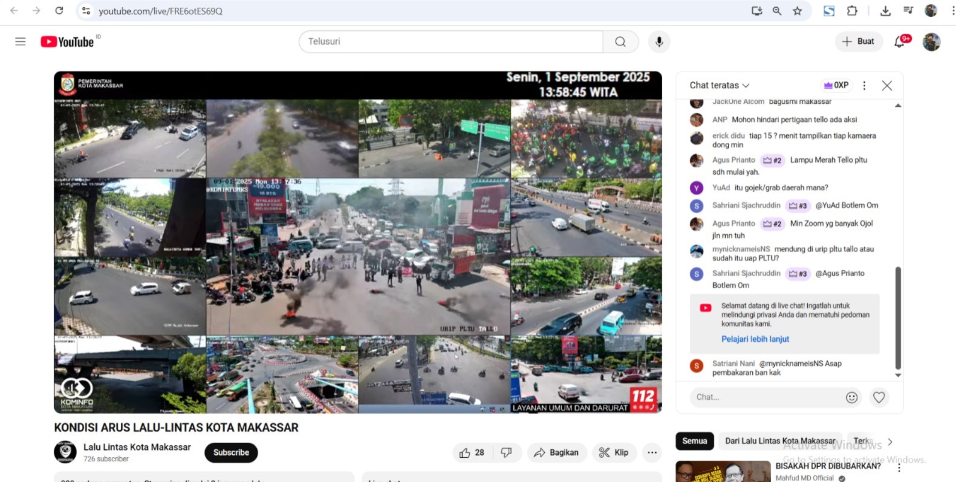Viewport: 956px width, 482px height.
Task: Open more actions ellipsis below the video
Action: tap(652, 452)
